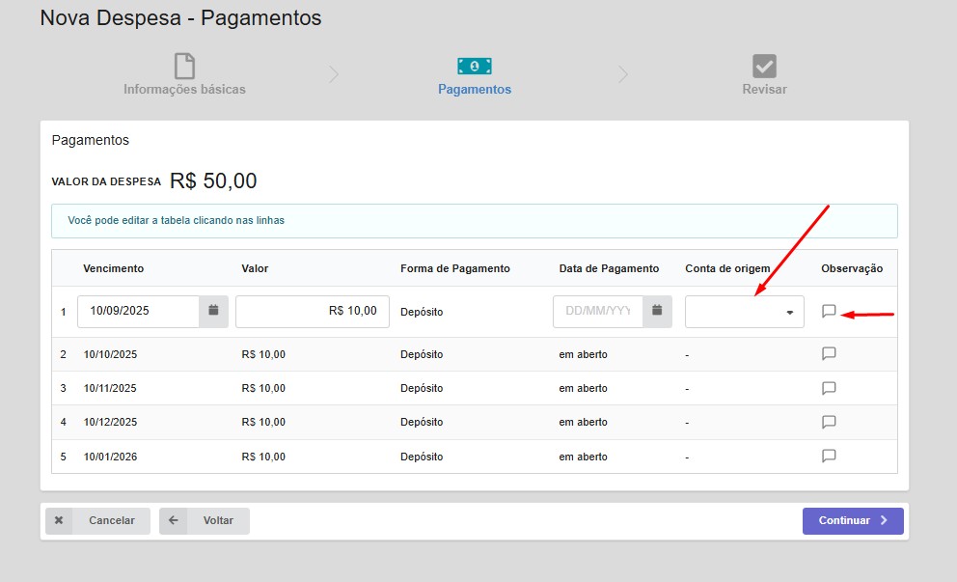957x582 pixels.
Task: Click the Data de Pagamento calendar icon
Action: [x=657, y=311]
